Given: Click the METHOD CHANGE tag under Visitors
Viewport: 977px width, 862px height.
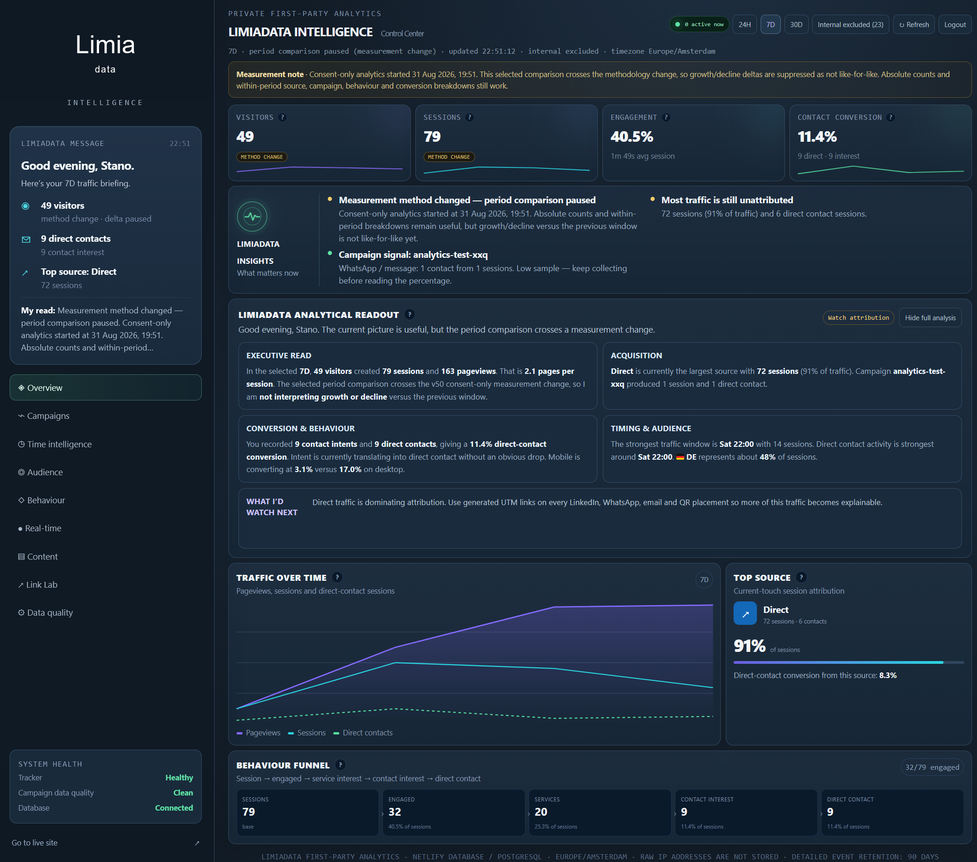Looking at the screenshot, I should coord(261,157).
